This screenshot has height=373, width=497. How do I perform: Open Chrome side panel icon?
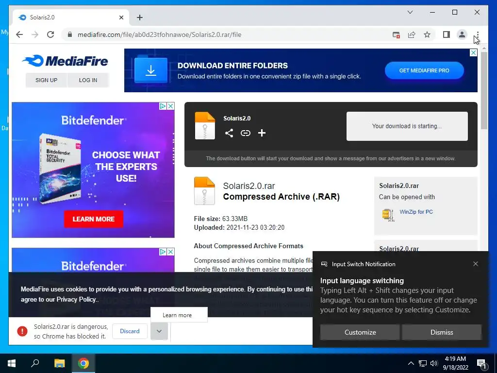point(447,34)
